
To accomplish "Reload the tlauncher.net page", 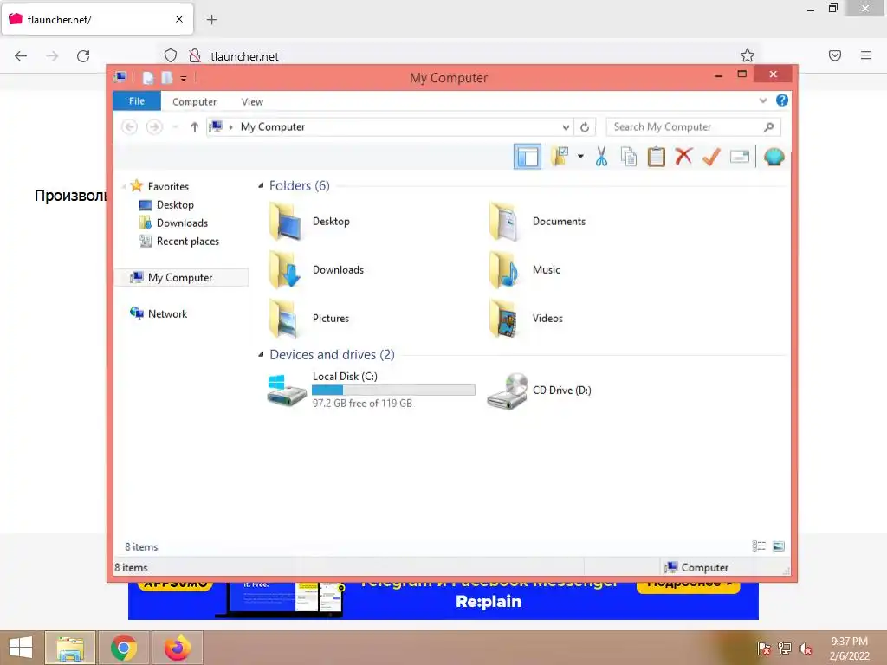I will (x=83, y=56).
